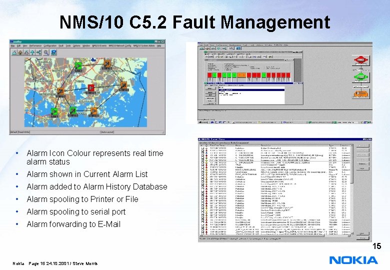Select the orange node at the map's east side
This screenshot has height=270, width=390.
[x=123, y=85]
